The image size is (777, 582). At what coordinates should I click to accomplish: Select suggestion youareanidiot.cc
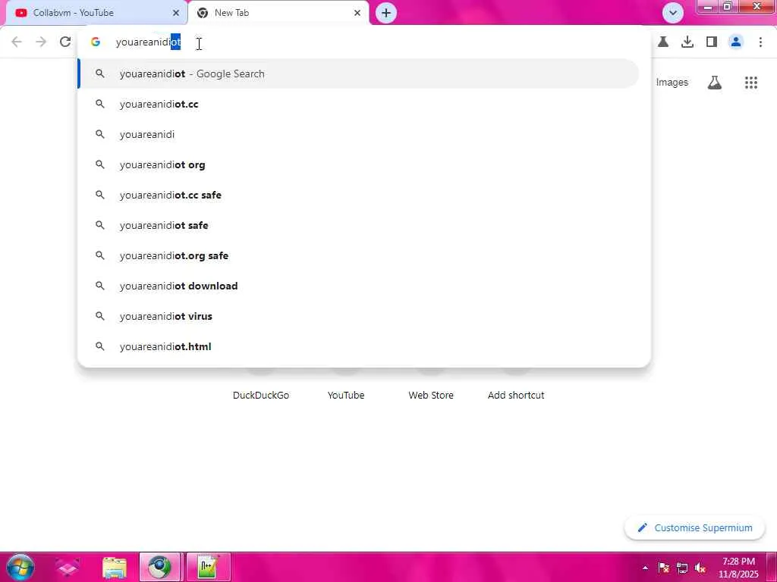[x=359, y=104]
